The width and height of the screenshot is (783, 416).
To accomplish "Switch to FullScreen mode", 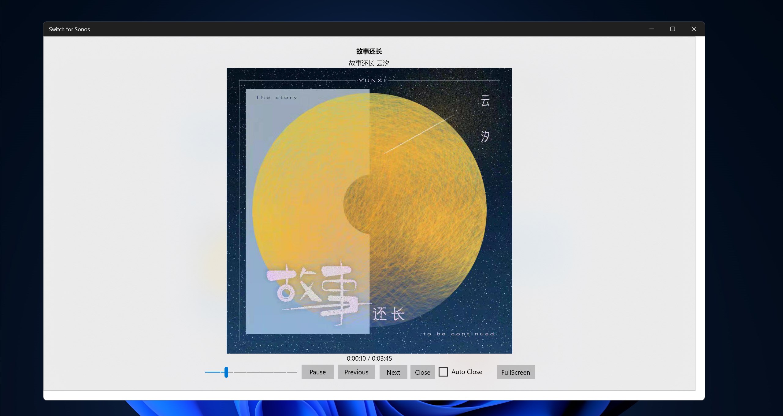I will (515, 372).
